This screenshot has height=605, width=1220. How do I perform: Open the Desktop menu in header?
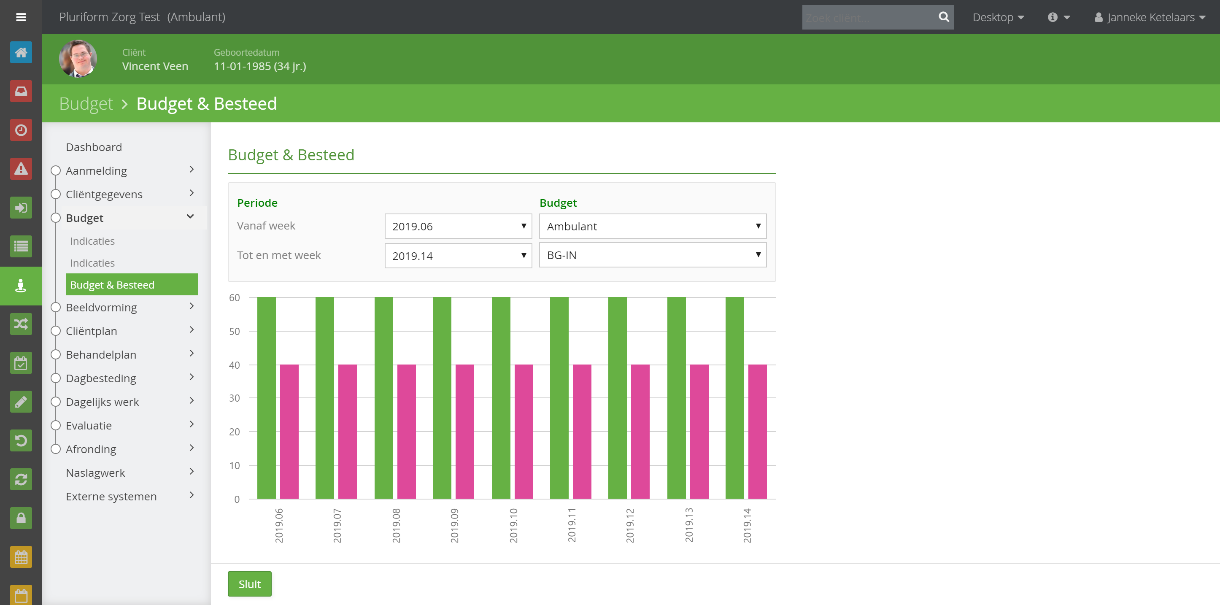[x=999, y=17]
